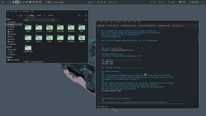Select the config.d path bar segment
The width and height of the screenshot is (206, 116).
[50, 15]
